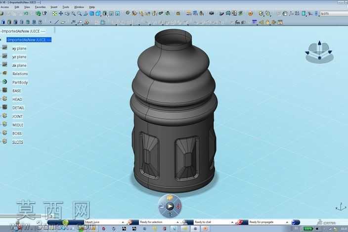Click the play button on the compass

(170, 206)
